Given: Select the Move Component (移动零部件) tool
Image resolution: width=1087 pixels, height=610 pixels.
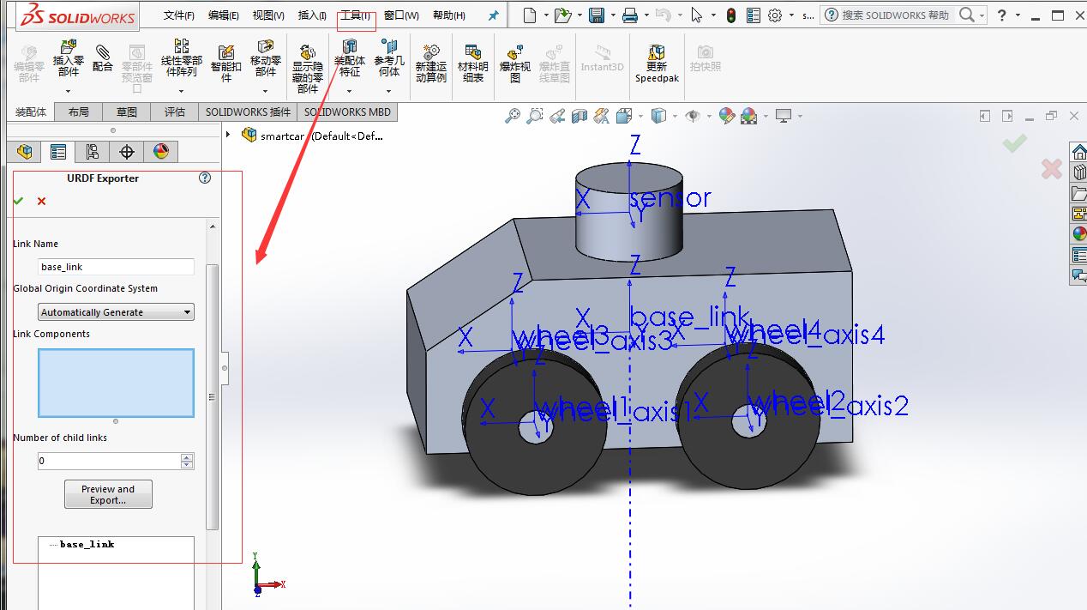Looking at the screenshot, I should (x=266, y=58).
